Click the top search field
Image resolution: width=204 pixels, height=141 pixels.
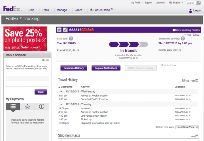tap(191, 3)
